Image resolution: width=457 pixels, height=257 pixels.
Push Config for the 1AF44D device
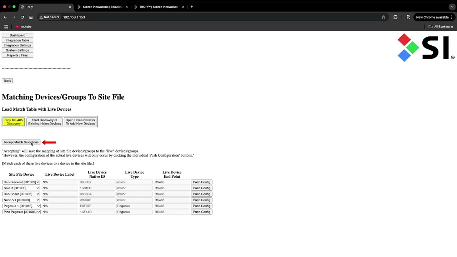point(202,212)
